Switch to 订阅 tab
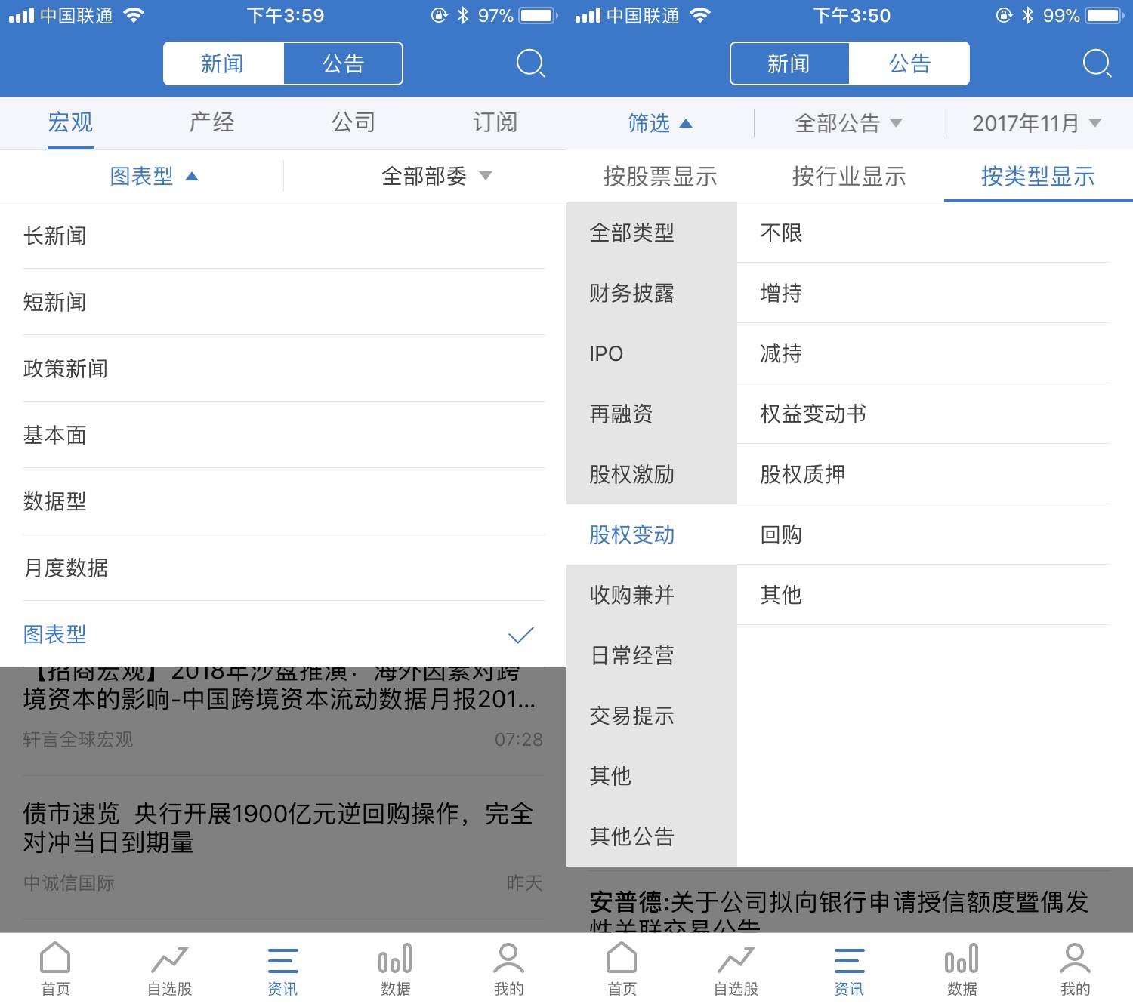Screen dimensions: 1133x1007 495,122
